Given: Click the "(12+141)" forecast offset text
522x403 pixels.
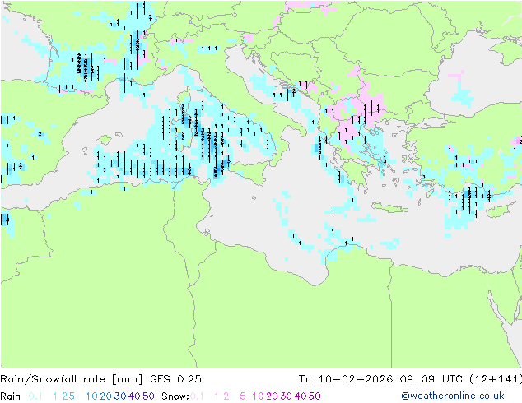Looking at the screenshot, I should 496,379.
